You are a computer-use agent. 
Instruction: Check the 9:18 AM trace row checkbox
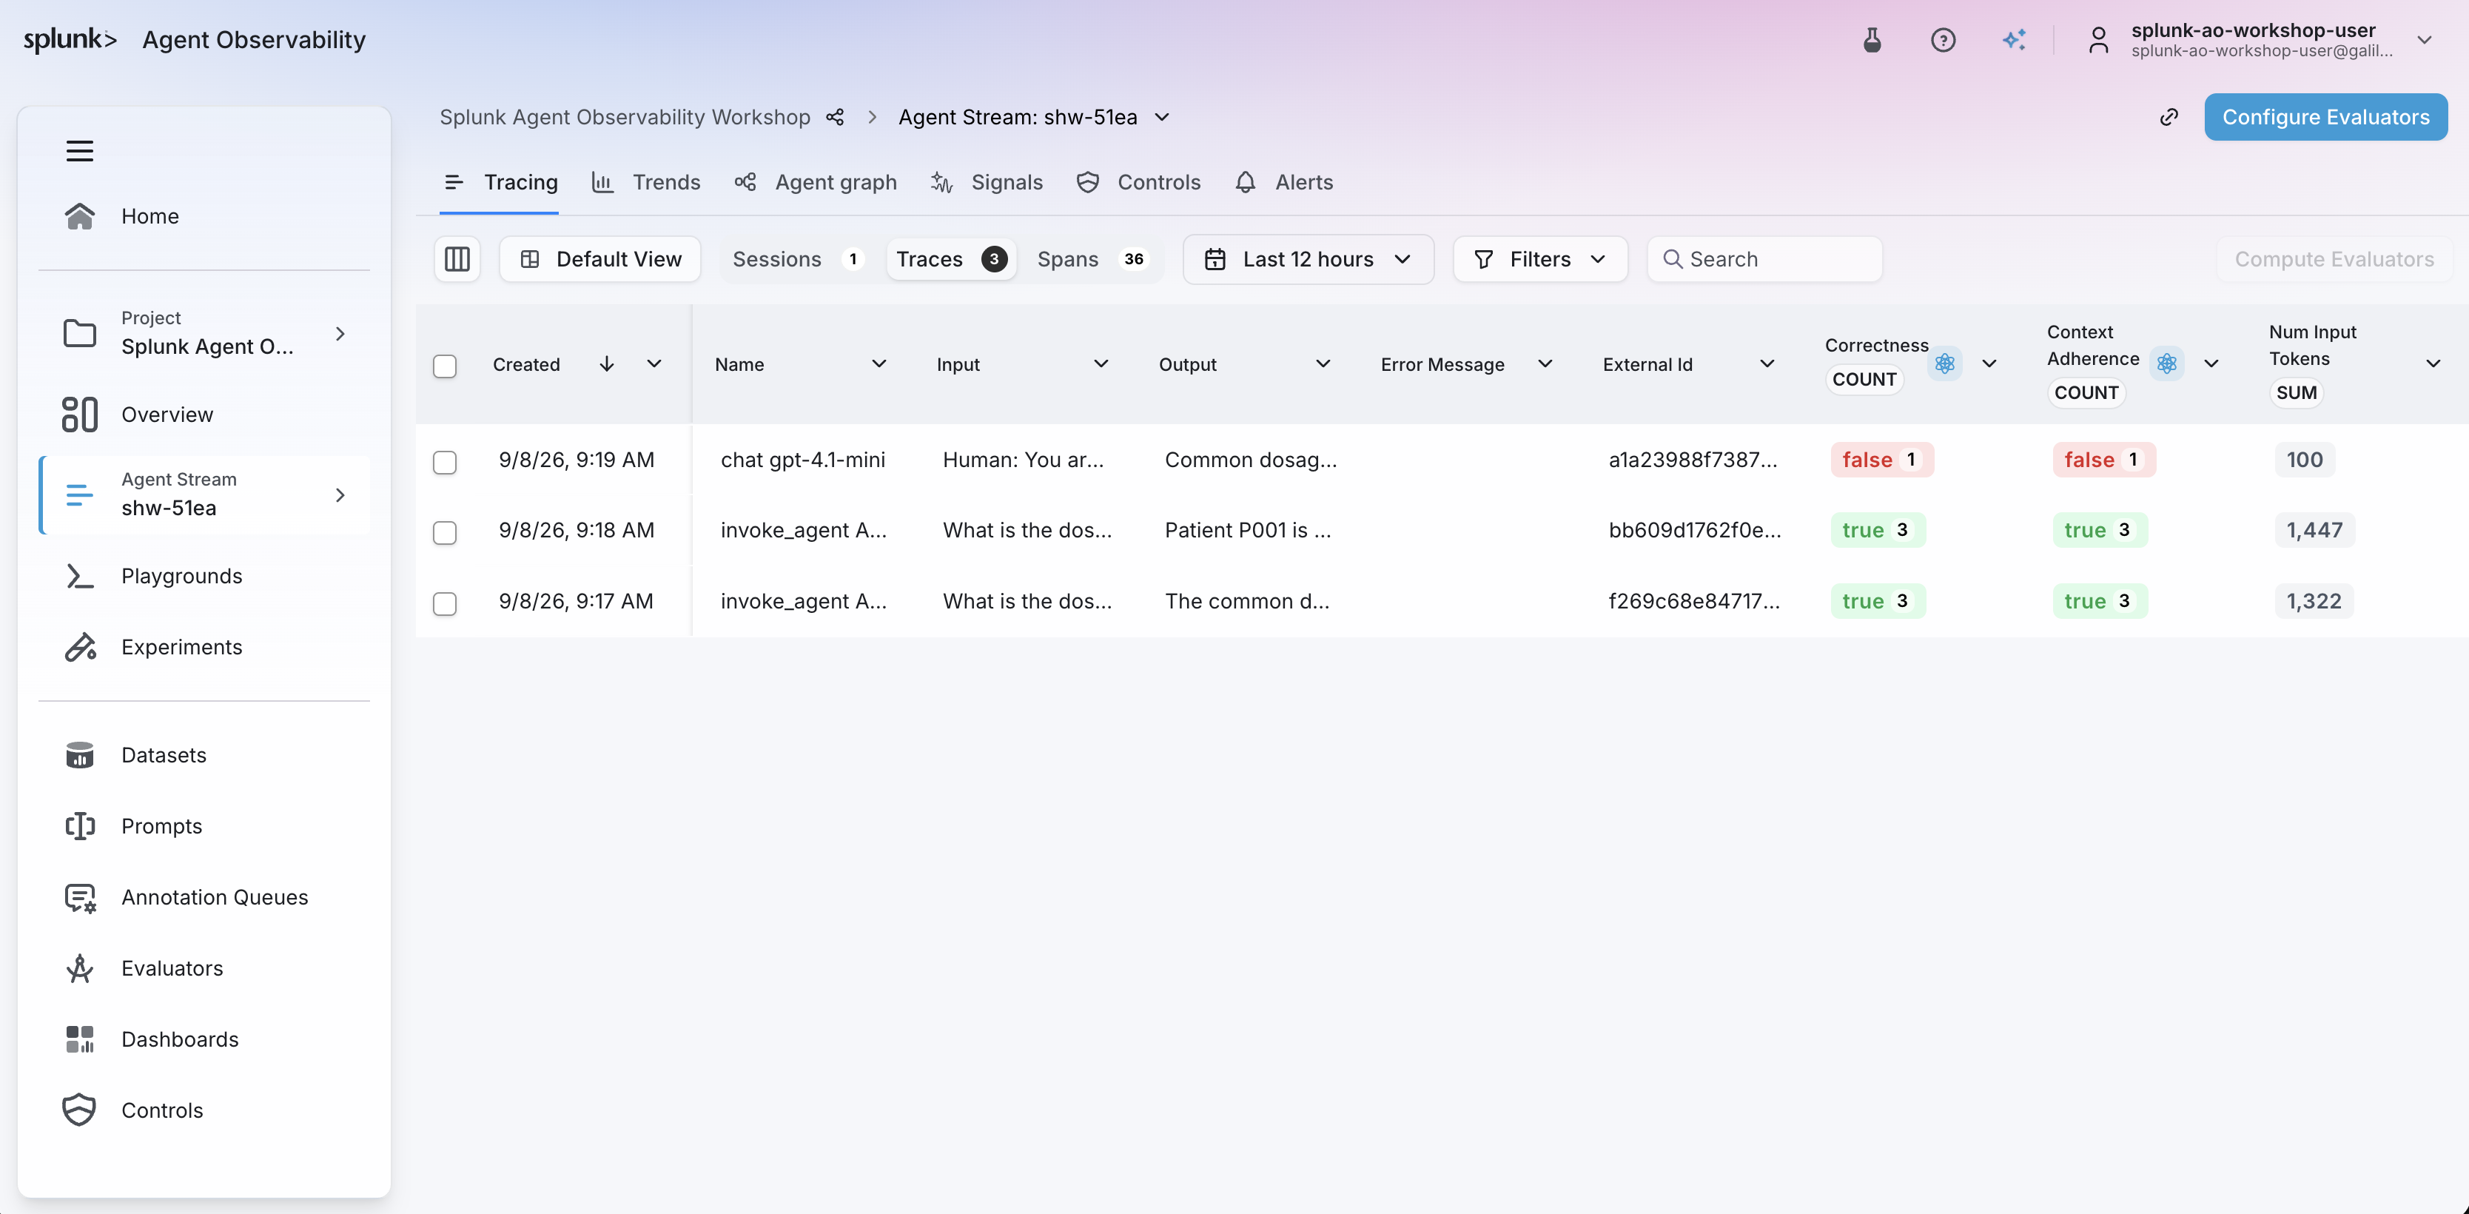click(x=445, y=532)
